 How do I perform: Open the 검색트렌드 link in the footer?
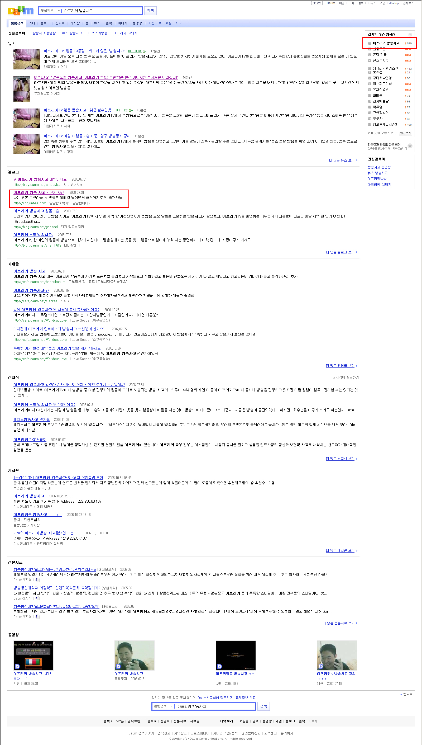point(135,721)
